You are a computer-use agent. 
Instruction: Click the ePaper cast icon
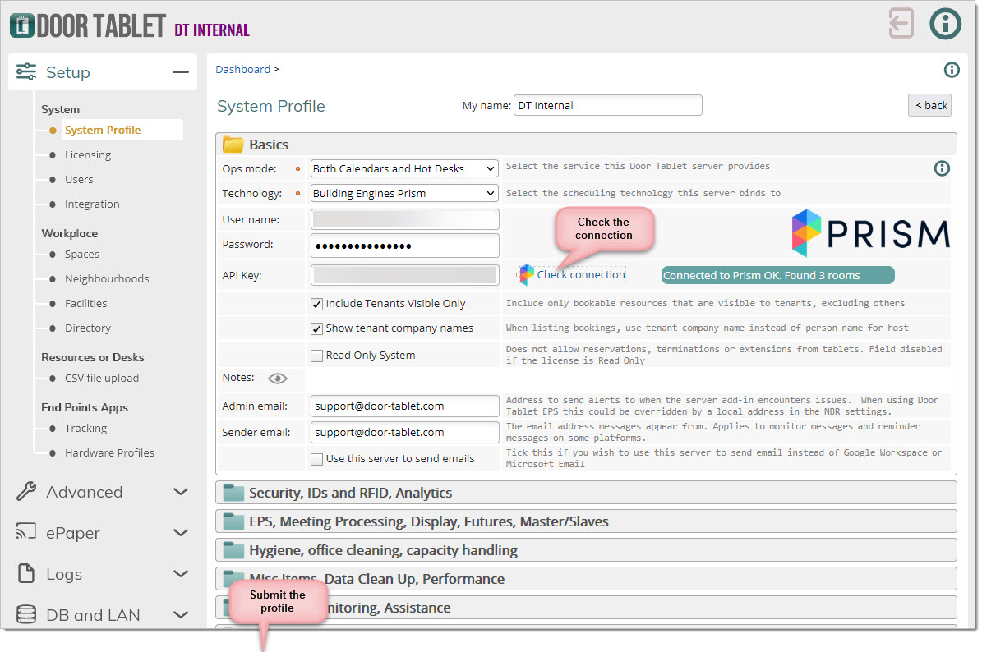(x=26, y=533)
